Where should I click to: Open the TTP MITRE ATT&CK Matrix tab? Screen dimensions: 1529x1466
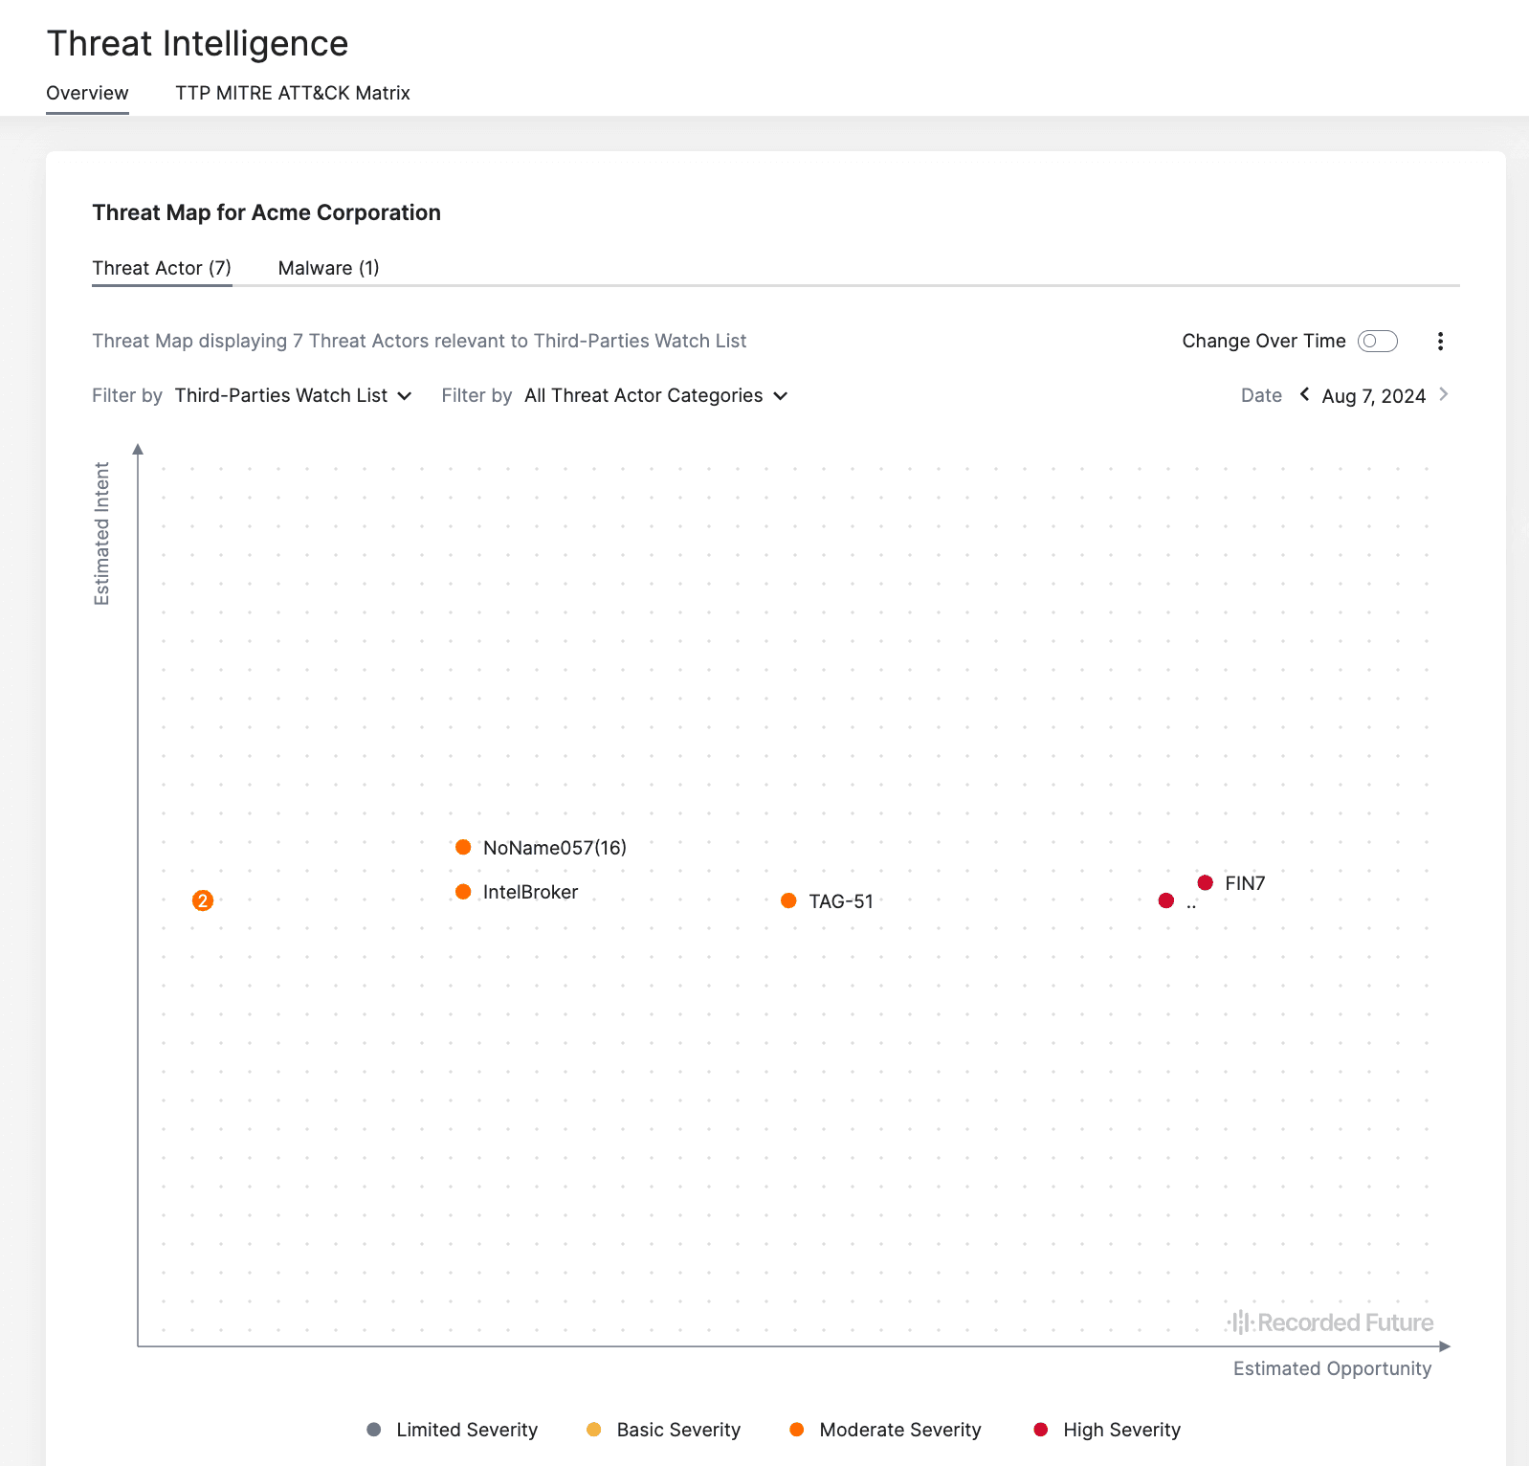(x=293, y=93)
